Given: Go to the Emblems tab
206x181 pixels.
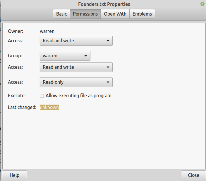Looking at the screenshot, I should (x=142, y=14).
